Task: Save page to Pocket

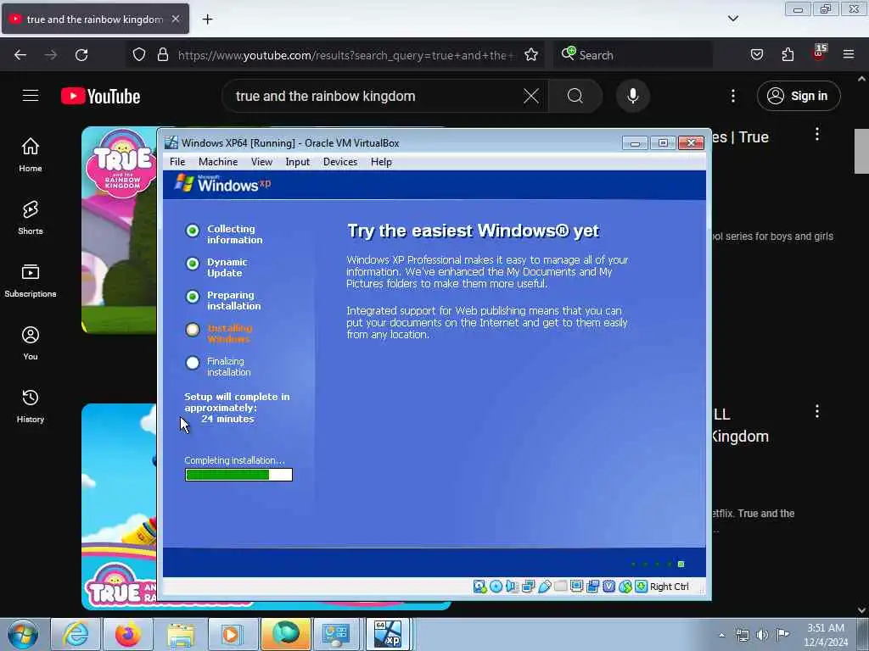Action: tap(756, 55)
